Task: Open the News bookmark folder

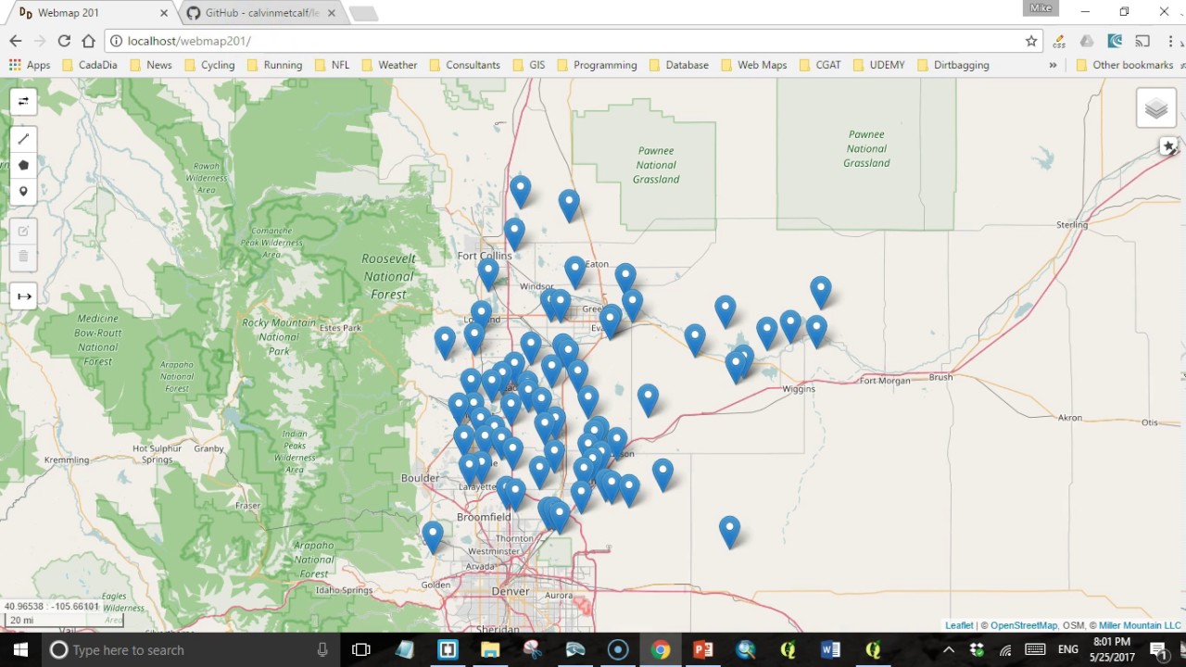Action: [151, 65]
